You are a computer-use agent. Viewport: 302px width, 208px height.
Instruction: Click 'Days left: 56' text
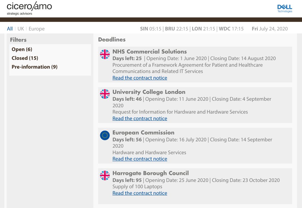pos(127,140)
